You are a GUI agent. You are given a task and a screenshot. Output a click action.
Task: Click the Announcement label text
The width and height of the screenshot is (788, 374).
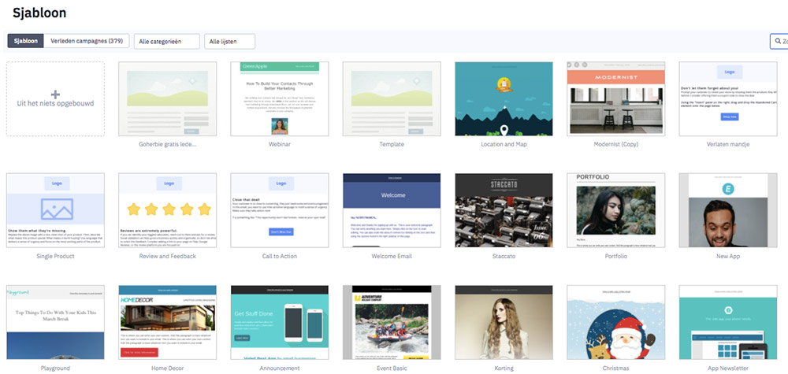(x=280, y=368)
